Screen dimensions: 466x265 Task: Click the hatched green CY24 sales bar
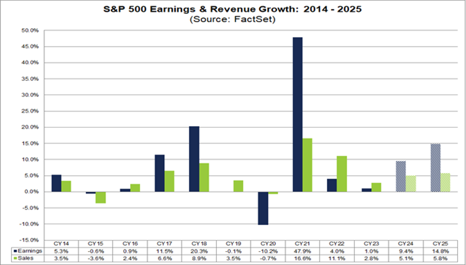coord(411,184)
